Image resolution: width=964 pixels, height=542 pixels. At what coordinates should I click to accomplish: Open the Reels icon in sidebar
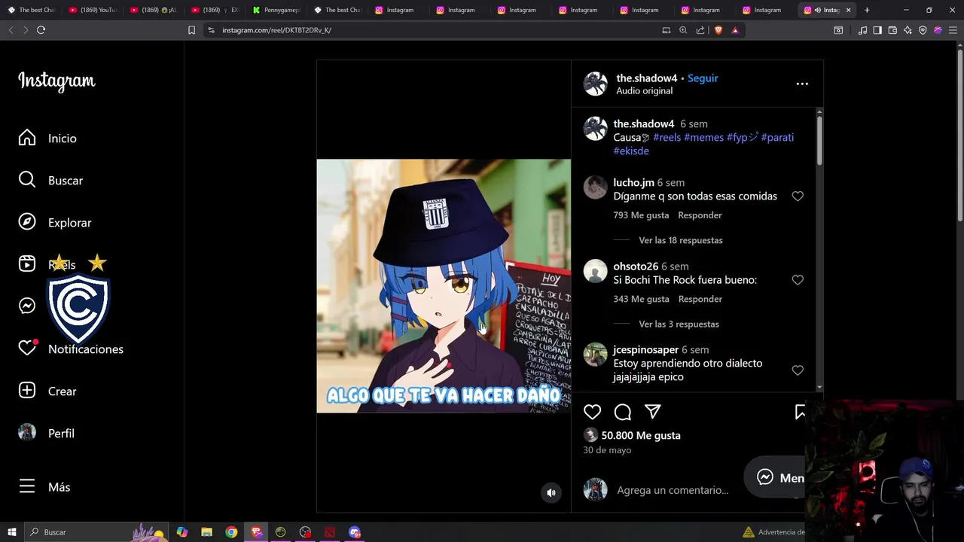point(27,263)
